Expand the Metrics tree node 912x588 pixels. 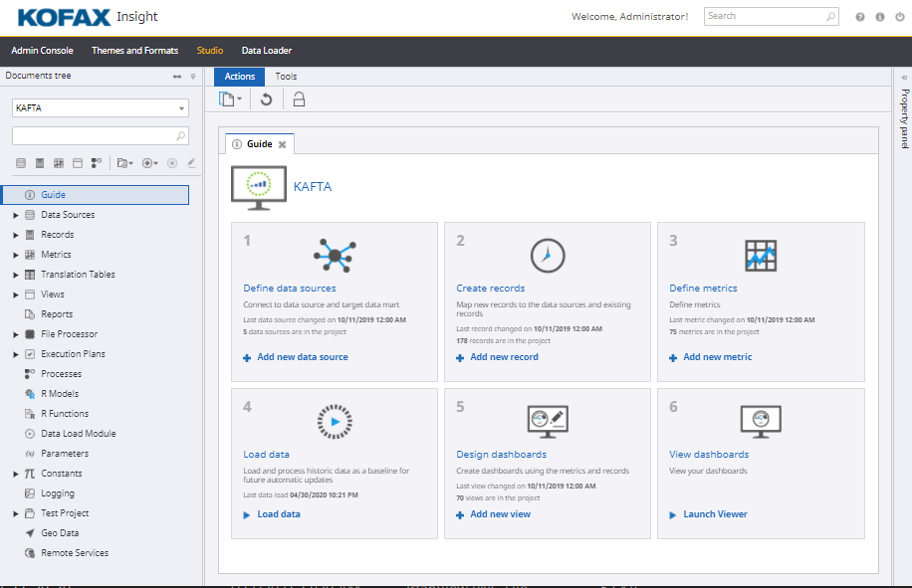15,255
